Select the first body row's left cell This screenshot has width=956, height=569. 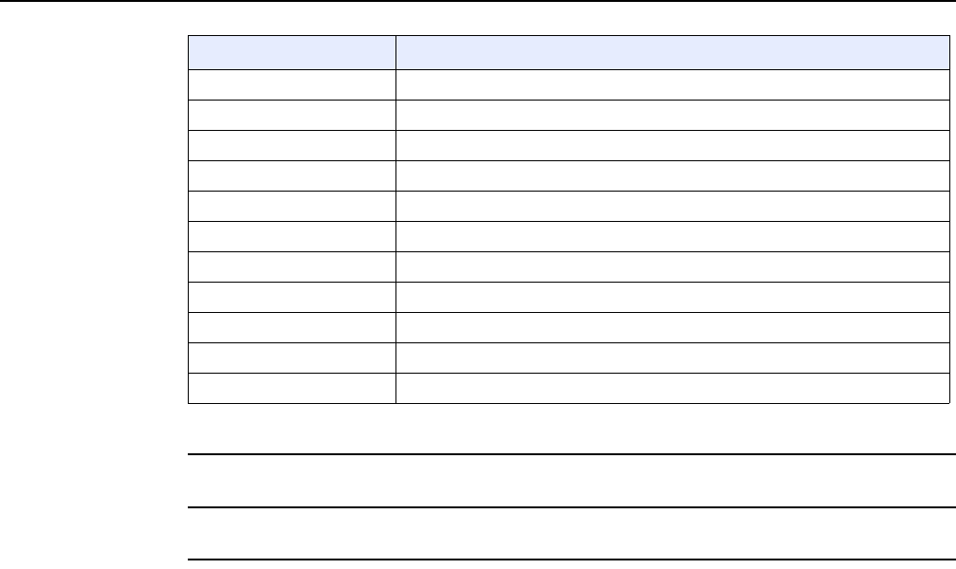[x=292, y=84]
